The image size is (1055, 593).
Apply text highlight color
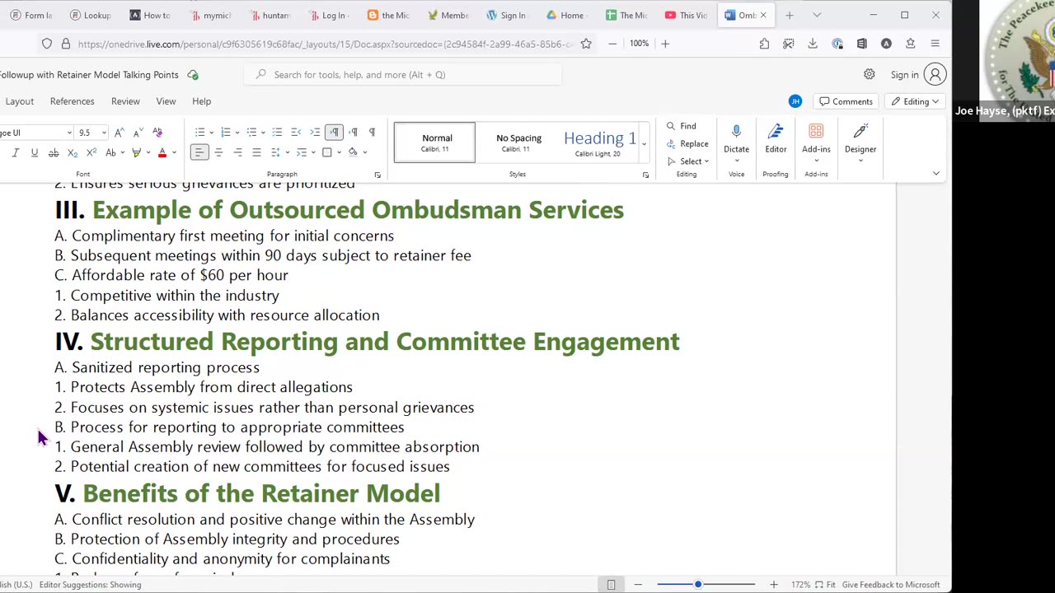coord(136,152)
